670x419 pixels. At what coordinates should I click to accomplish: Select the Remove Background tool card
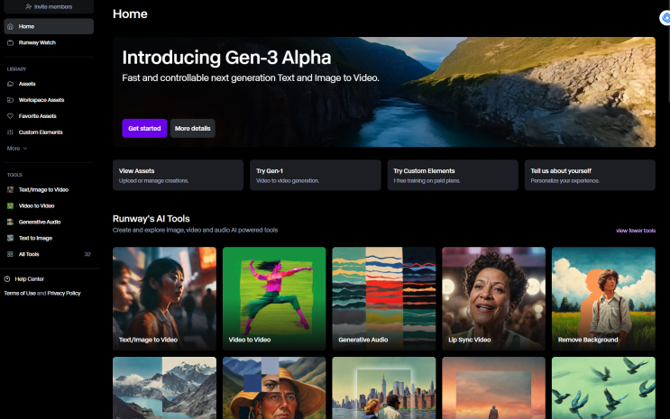602,297
